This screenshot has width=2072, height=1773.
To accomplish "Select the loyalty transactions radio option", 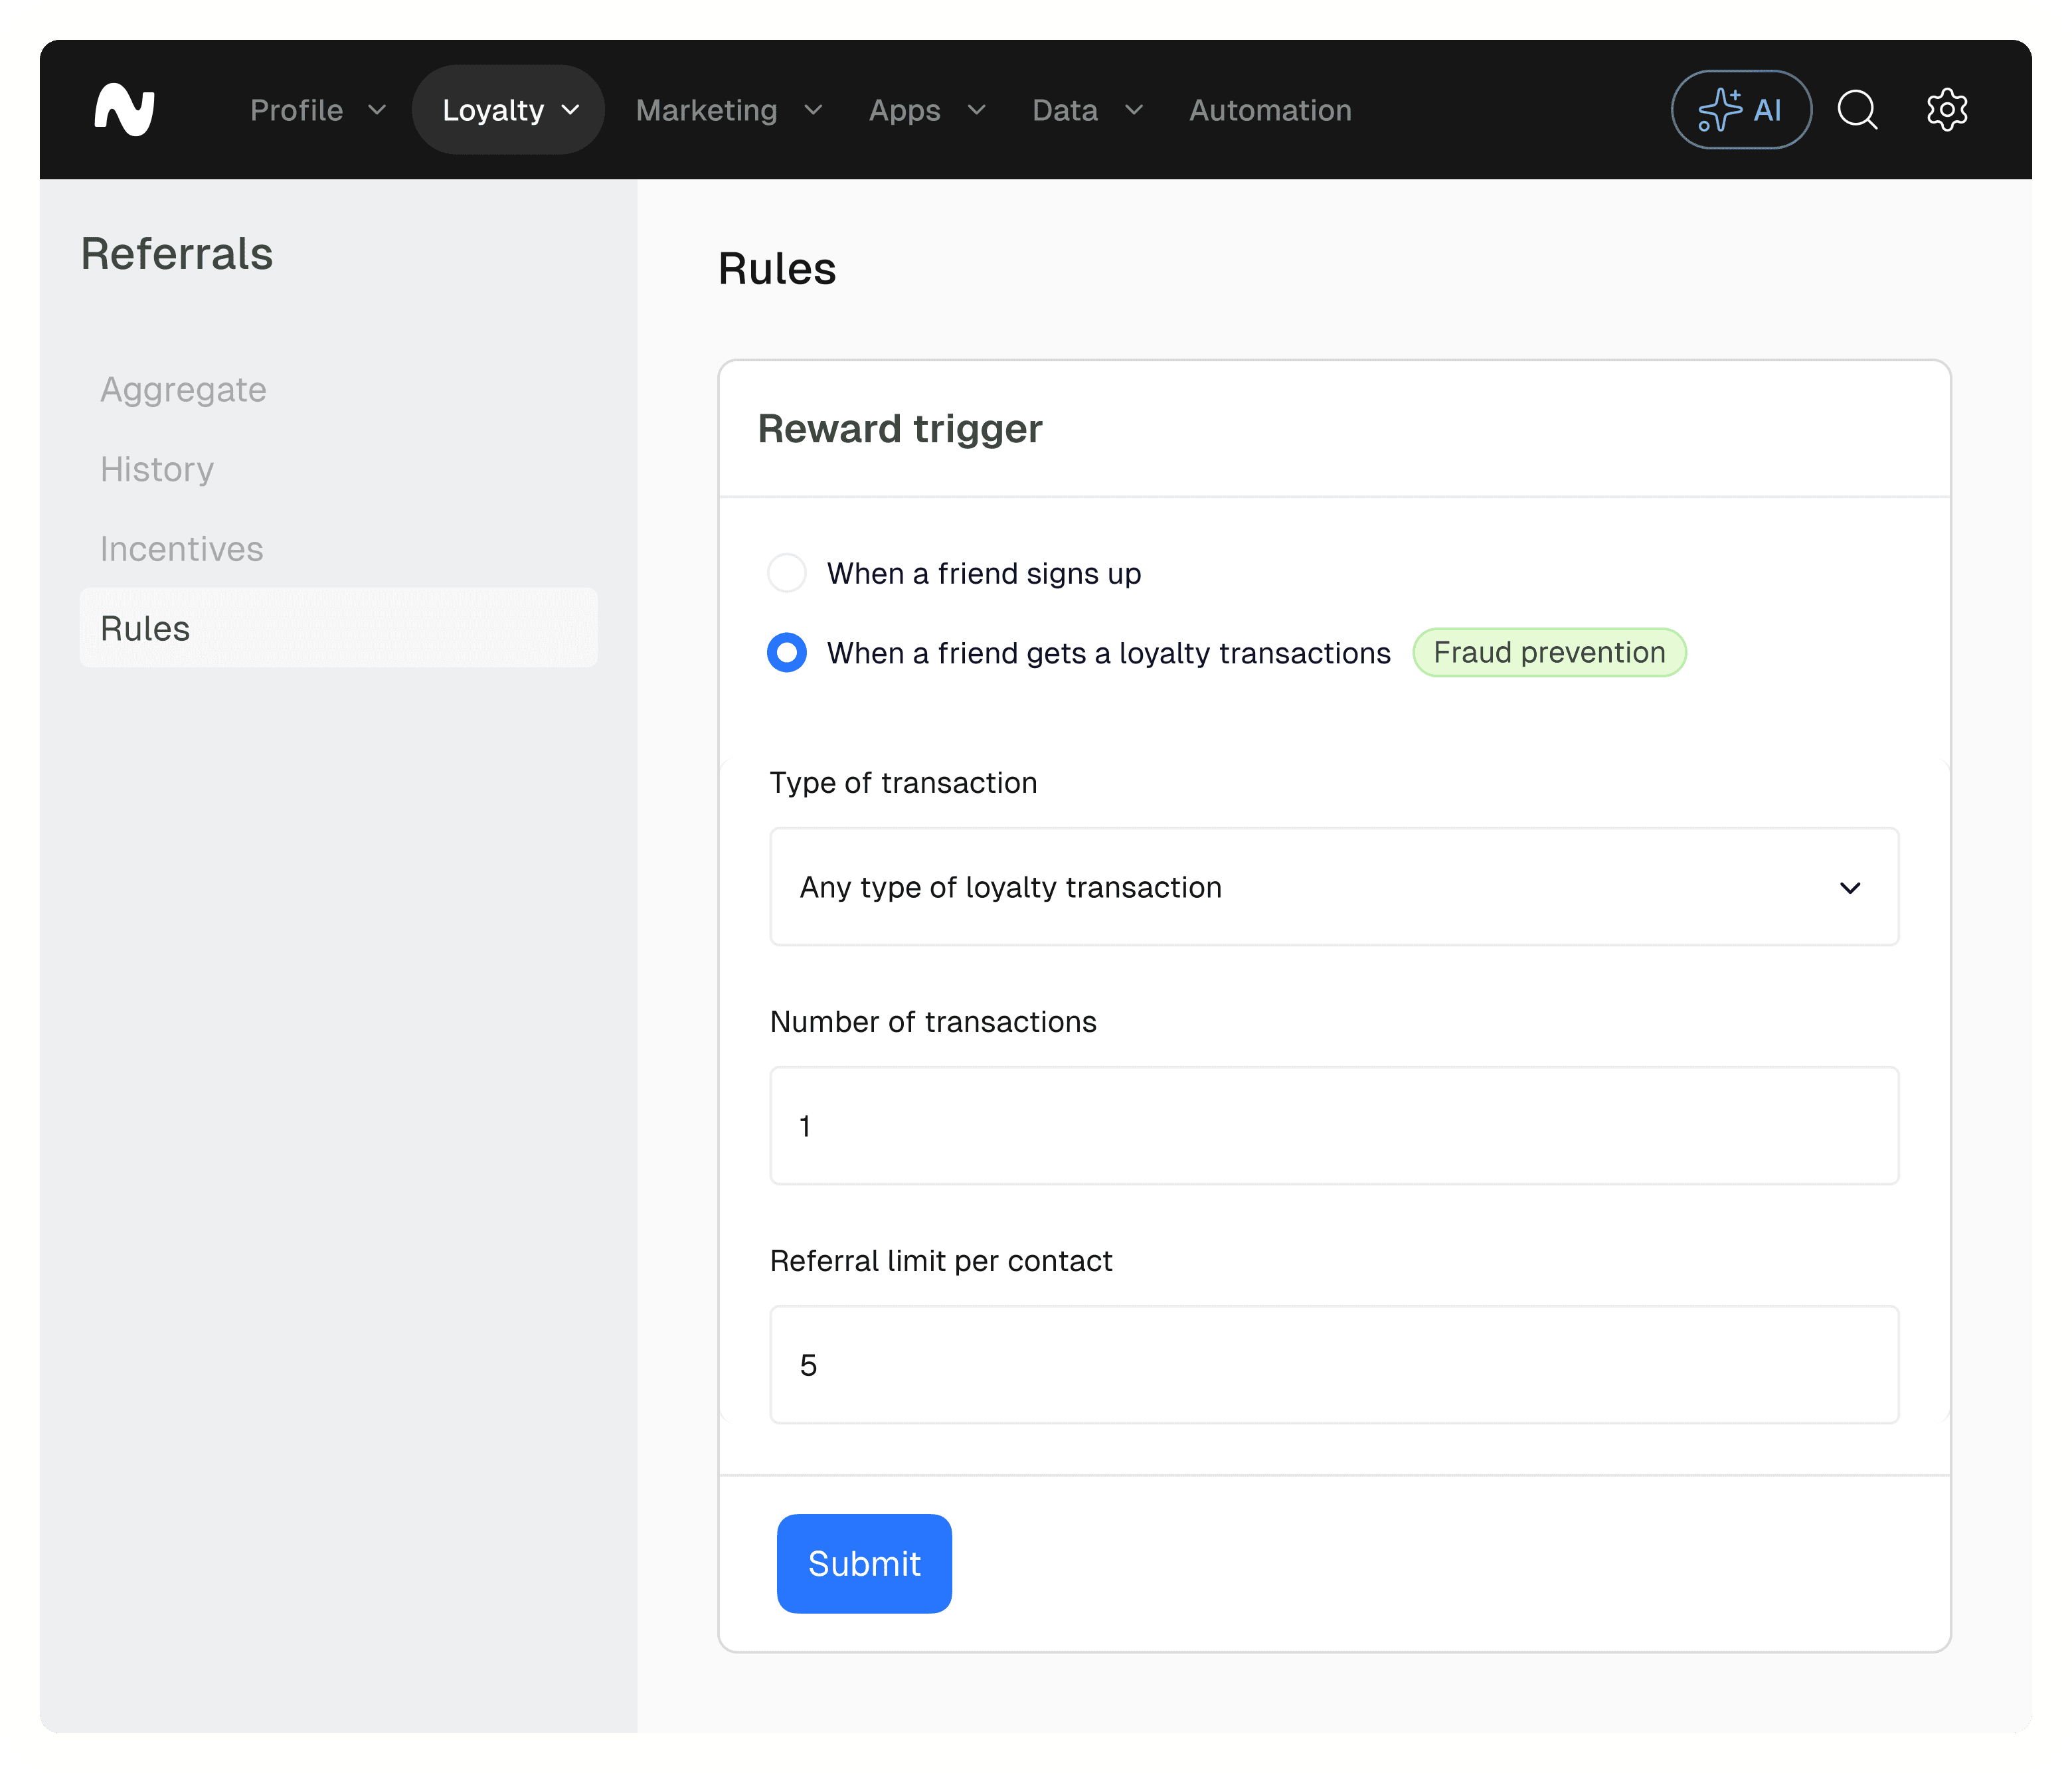I will [787, 653].
